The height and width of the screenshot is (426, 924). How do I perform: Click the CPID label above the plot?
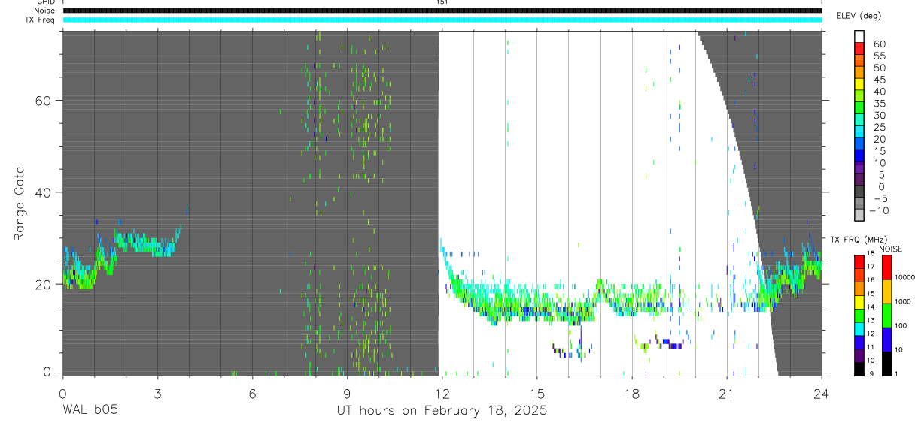click(x=45, y=2)
